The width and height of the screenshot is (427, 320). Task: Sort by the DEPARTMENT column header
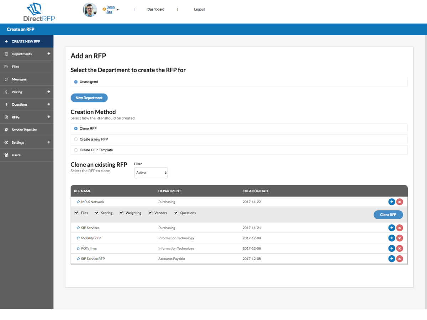[170, 191]
